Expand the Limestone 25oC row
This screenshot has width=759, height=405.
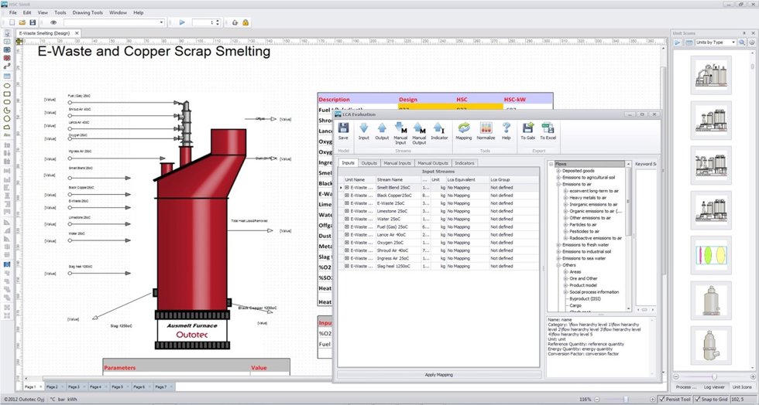tap(347, 211)
